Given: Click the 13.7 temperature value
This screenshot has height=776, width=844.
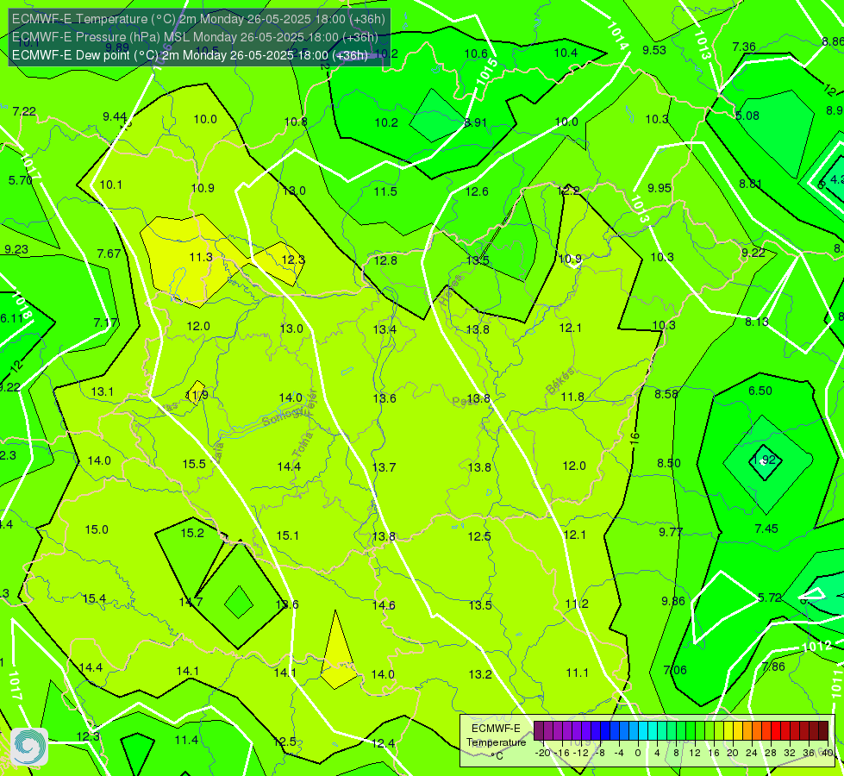Looking at the screenshot, I should [384, 467].
